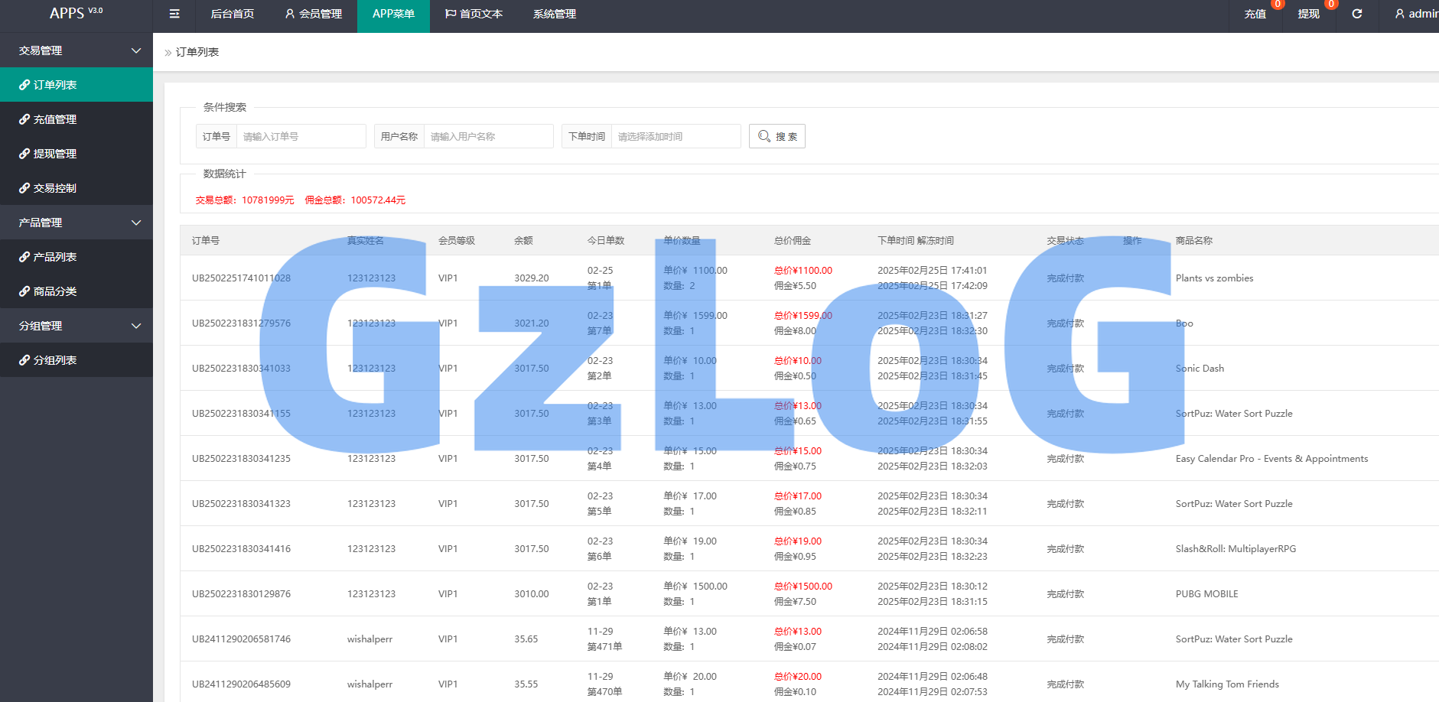
Task: Open the 下单时间 date picker field
Action: pos(676,136)
